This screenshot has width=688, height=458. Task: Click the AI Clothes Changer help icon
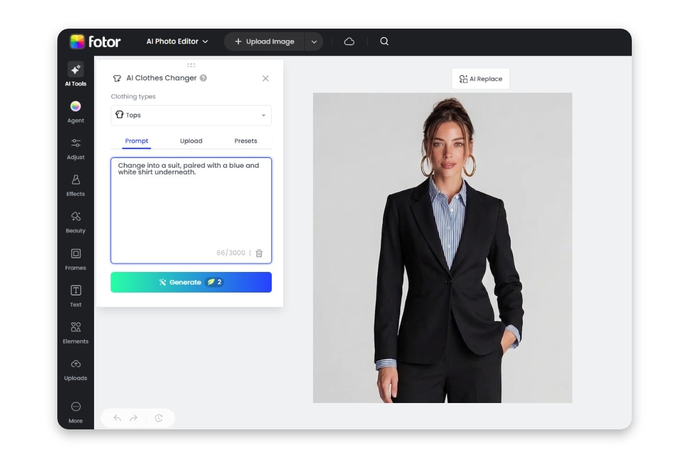(204, 78)
